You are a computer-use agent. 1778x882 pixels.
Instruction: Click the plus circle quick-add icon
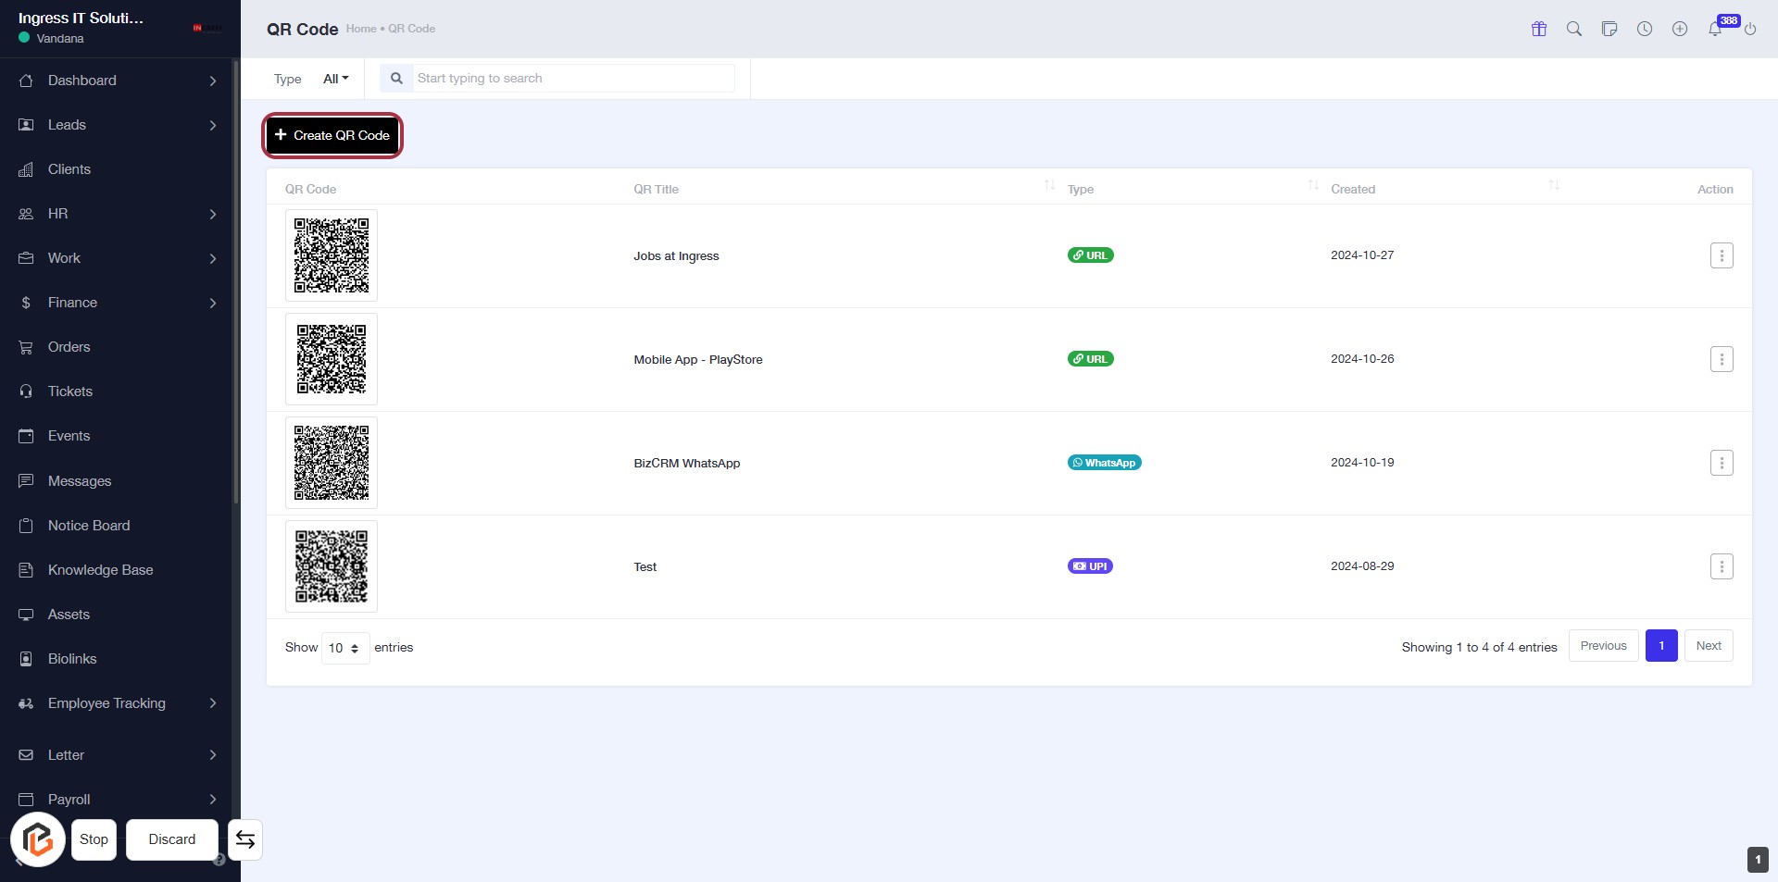coord(1680,29)
